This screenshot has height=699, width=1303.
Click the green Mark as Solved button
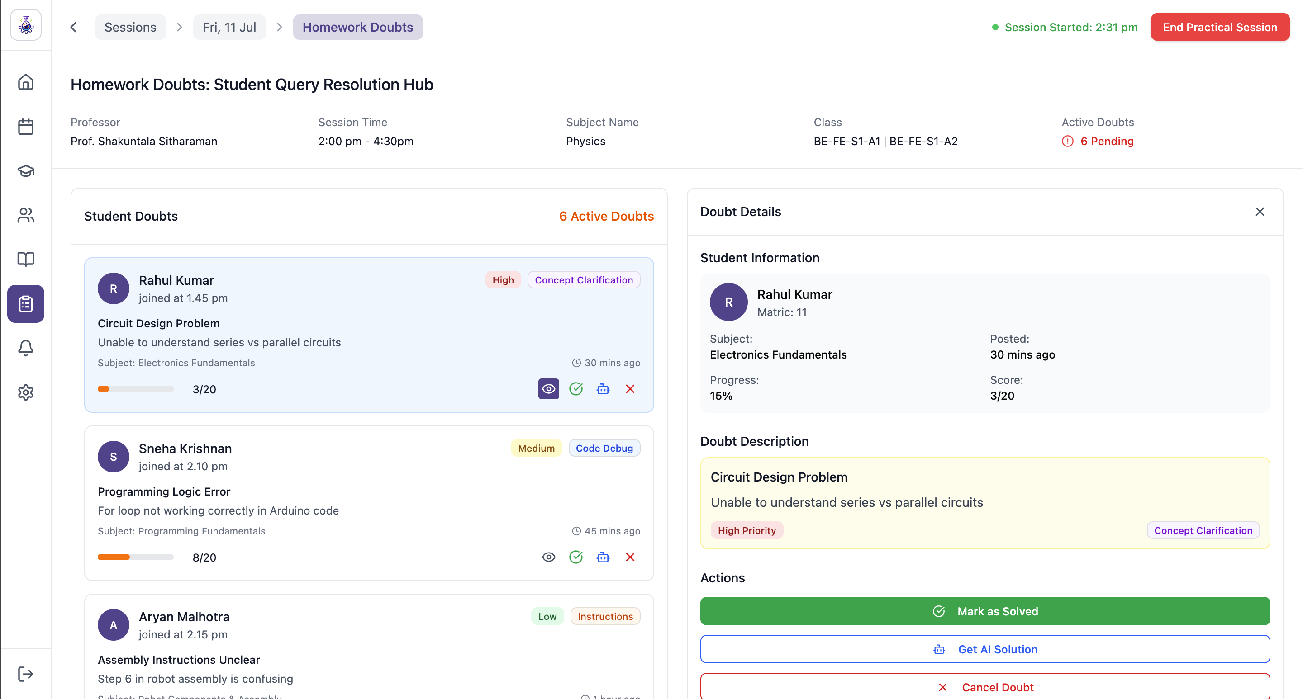coord(984,611)
